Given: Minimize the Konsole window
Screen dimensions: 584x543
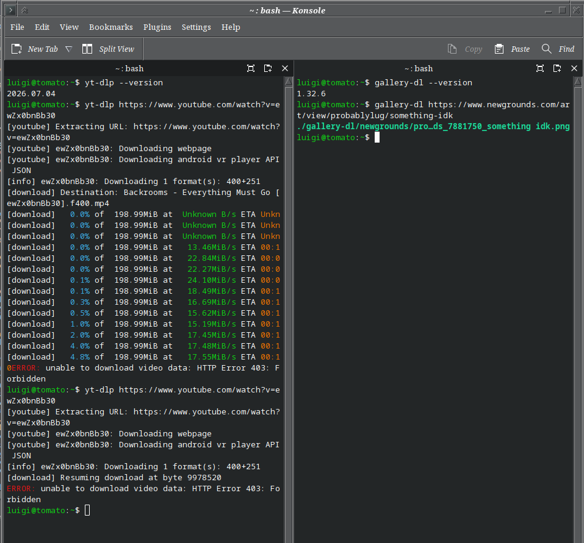Looking at the screenshot, I should point(548,11).
